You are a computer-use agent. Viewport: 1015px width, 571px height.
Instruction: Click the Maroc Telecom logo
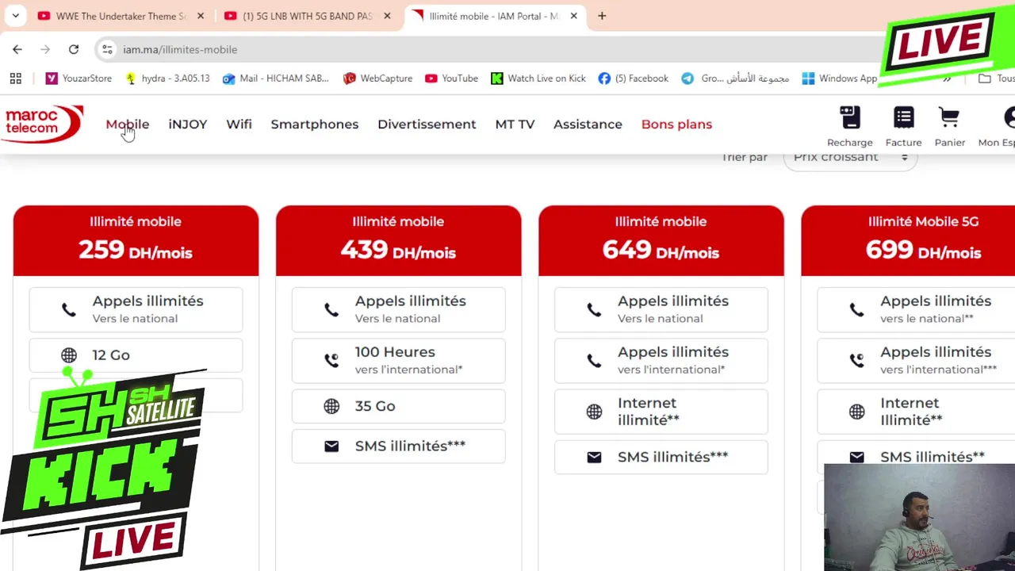coord(42,123)
